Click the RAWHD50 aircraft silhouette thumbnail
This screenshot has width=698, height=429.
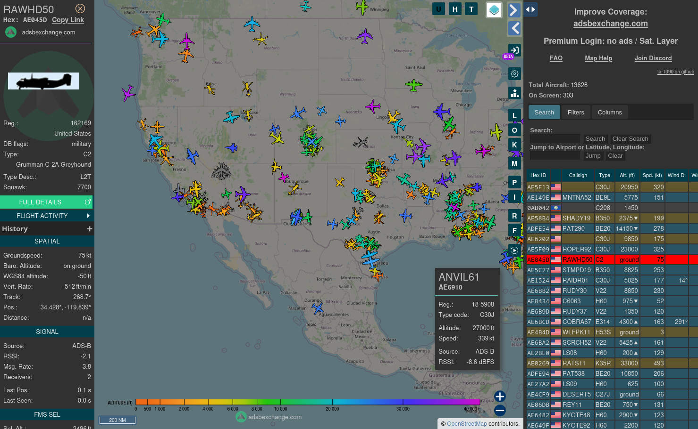point(43,81)
